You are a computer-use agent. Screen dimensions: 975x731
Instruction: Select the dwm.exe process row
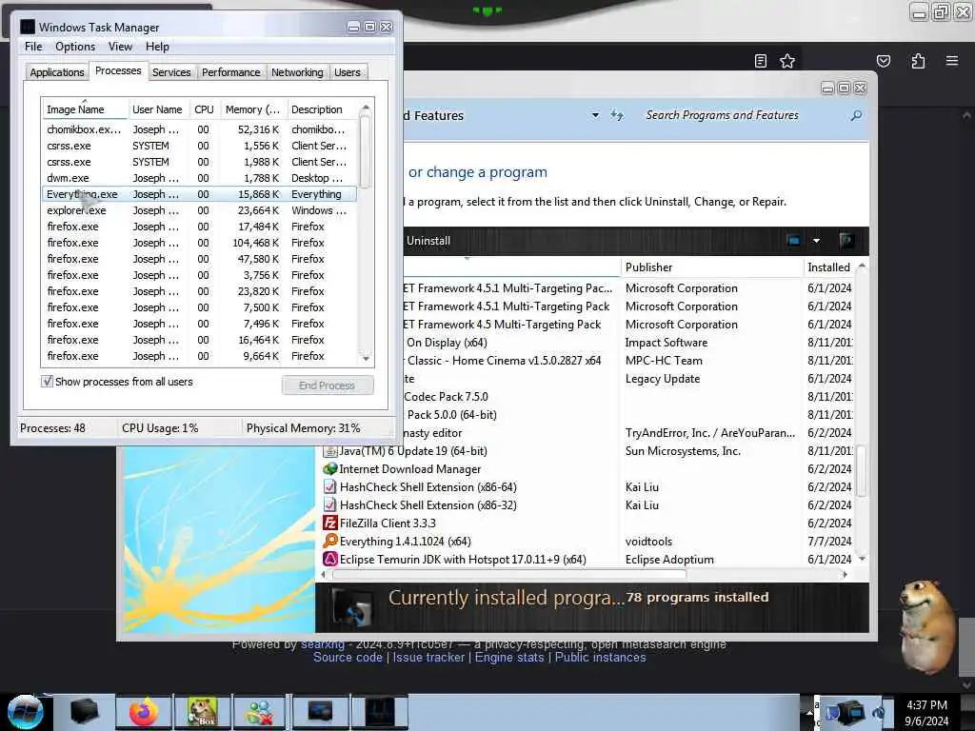pos(199,178)
